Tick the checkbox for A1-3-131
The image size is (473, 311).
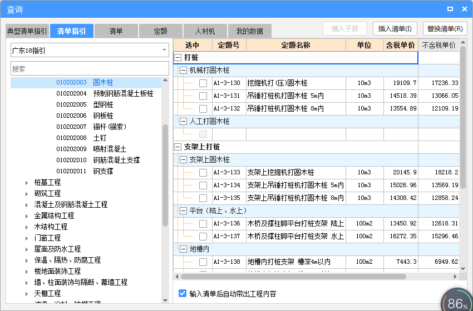pos(203,96)
